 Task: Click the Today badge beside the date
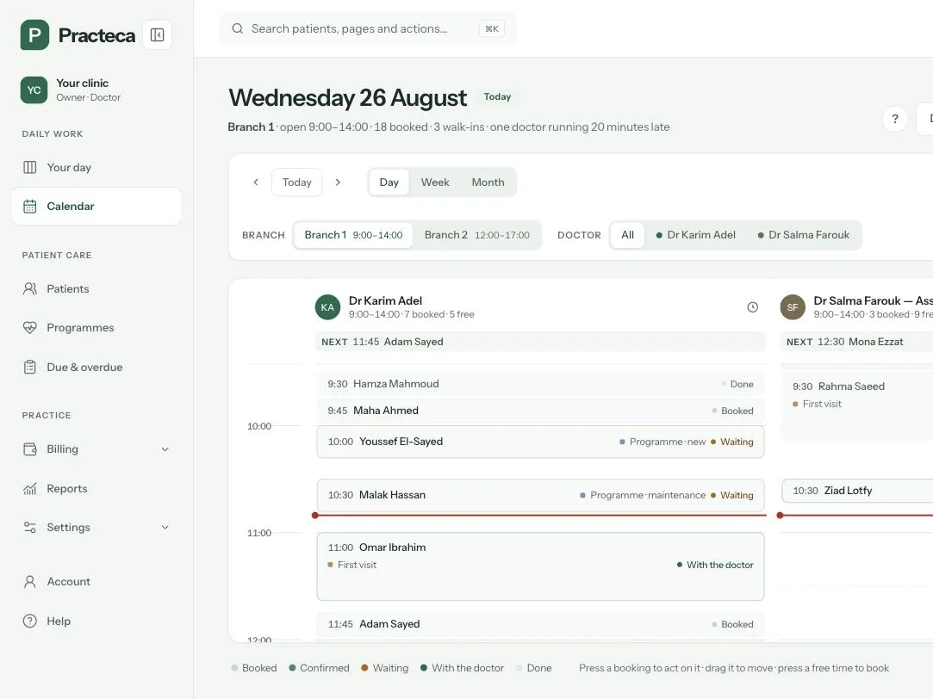click(497, 97)
